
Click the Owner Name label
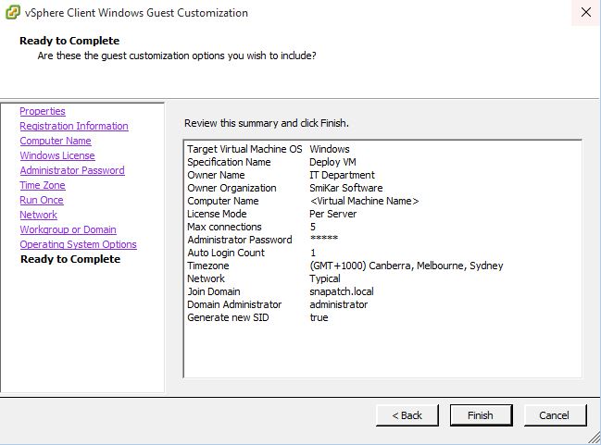click(x=216, y=175)
